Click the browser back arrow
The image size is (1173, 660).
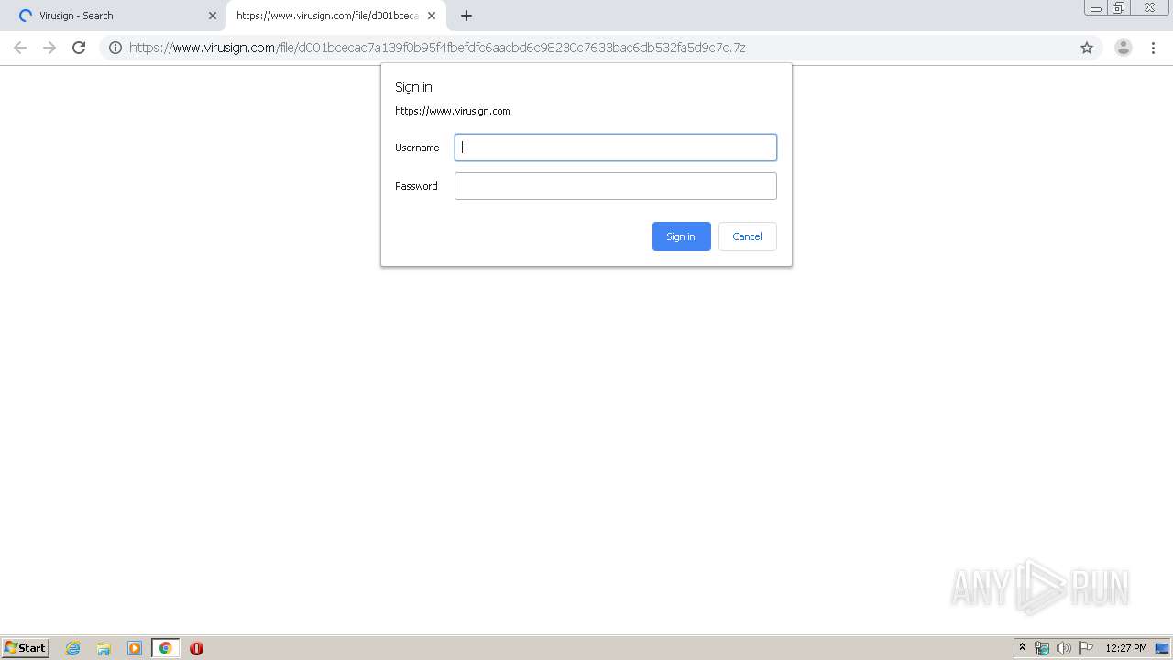click(x=20, y=48)
